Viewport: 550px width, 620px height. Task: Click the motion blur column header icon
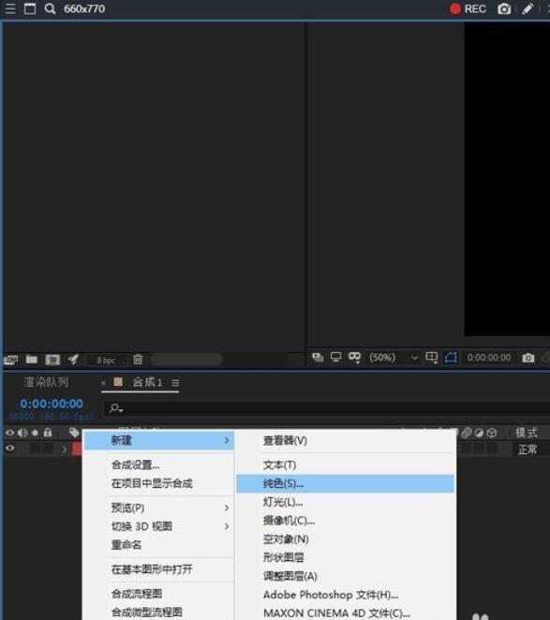point(467,433)
